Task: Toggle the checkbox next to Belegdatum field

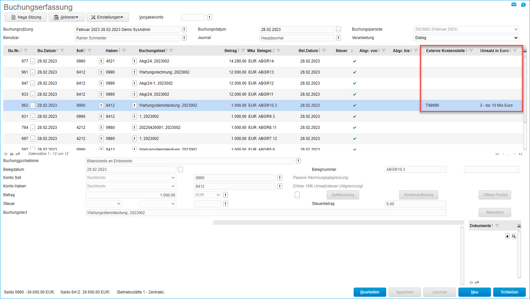Action: [181, 170]
